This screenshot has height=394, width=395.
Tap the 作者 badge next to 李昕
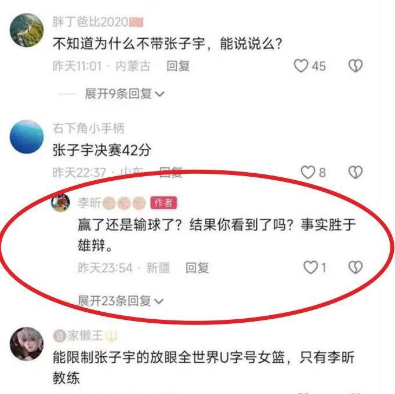point(164,203)
